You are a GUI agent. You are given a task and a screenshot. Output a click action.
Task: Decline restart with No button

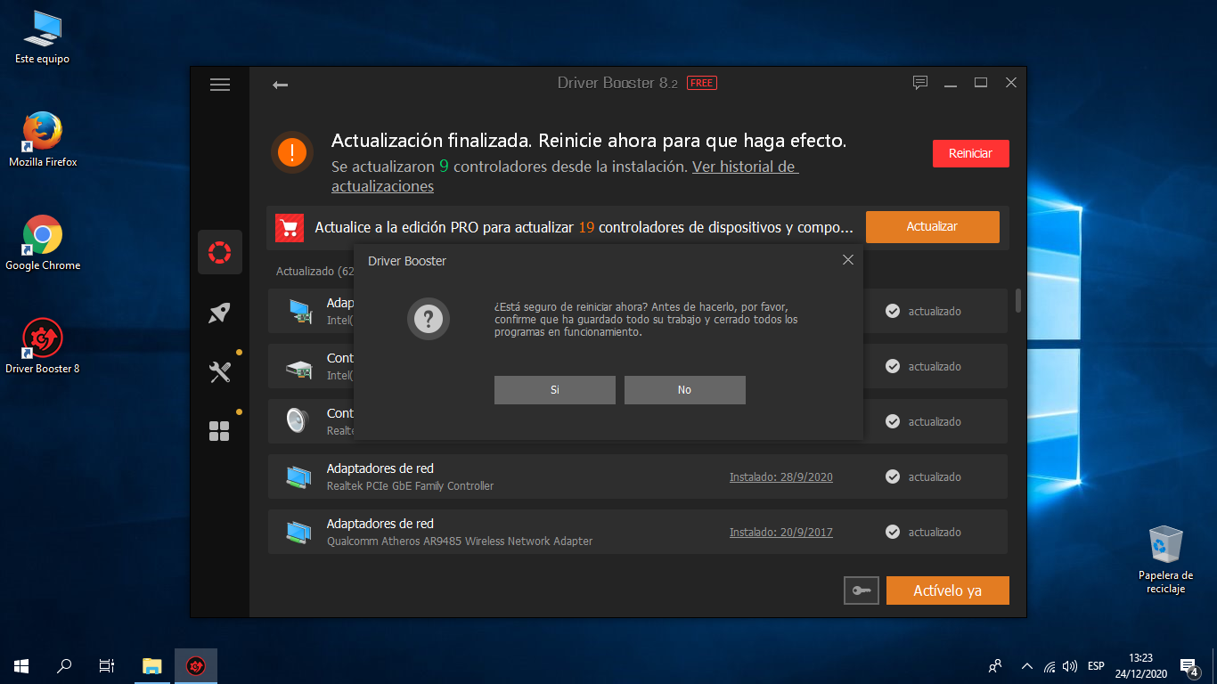684,390
